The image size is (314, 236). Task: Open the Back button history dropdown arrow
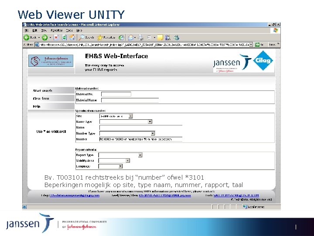click(x=39, y=38)
